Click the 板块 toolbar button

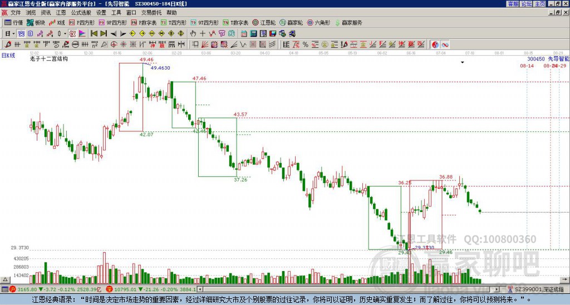pos(36,22)
